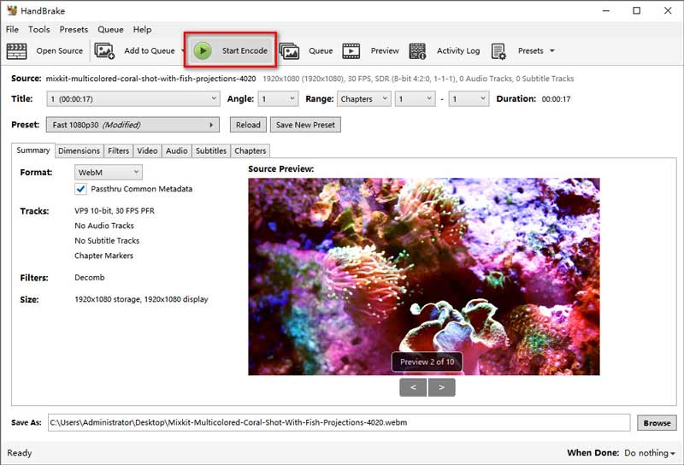Click the Ready status text
The height and width of the screenshot is (465, 684).
[20, 453]
